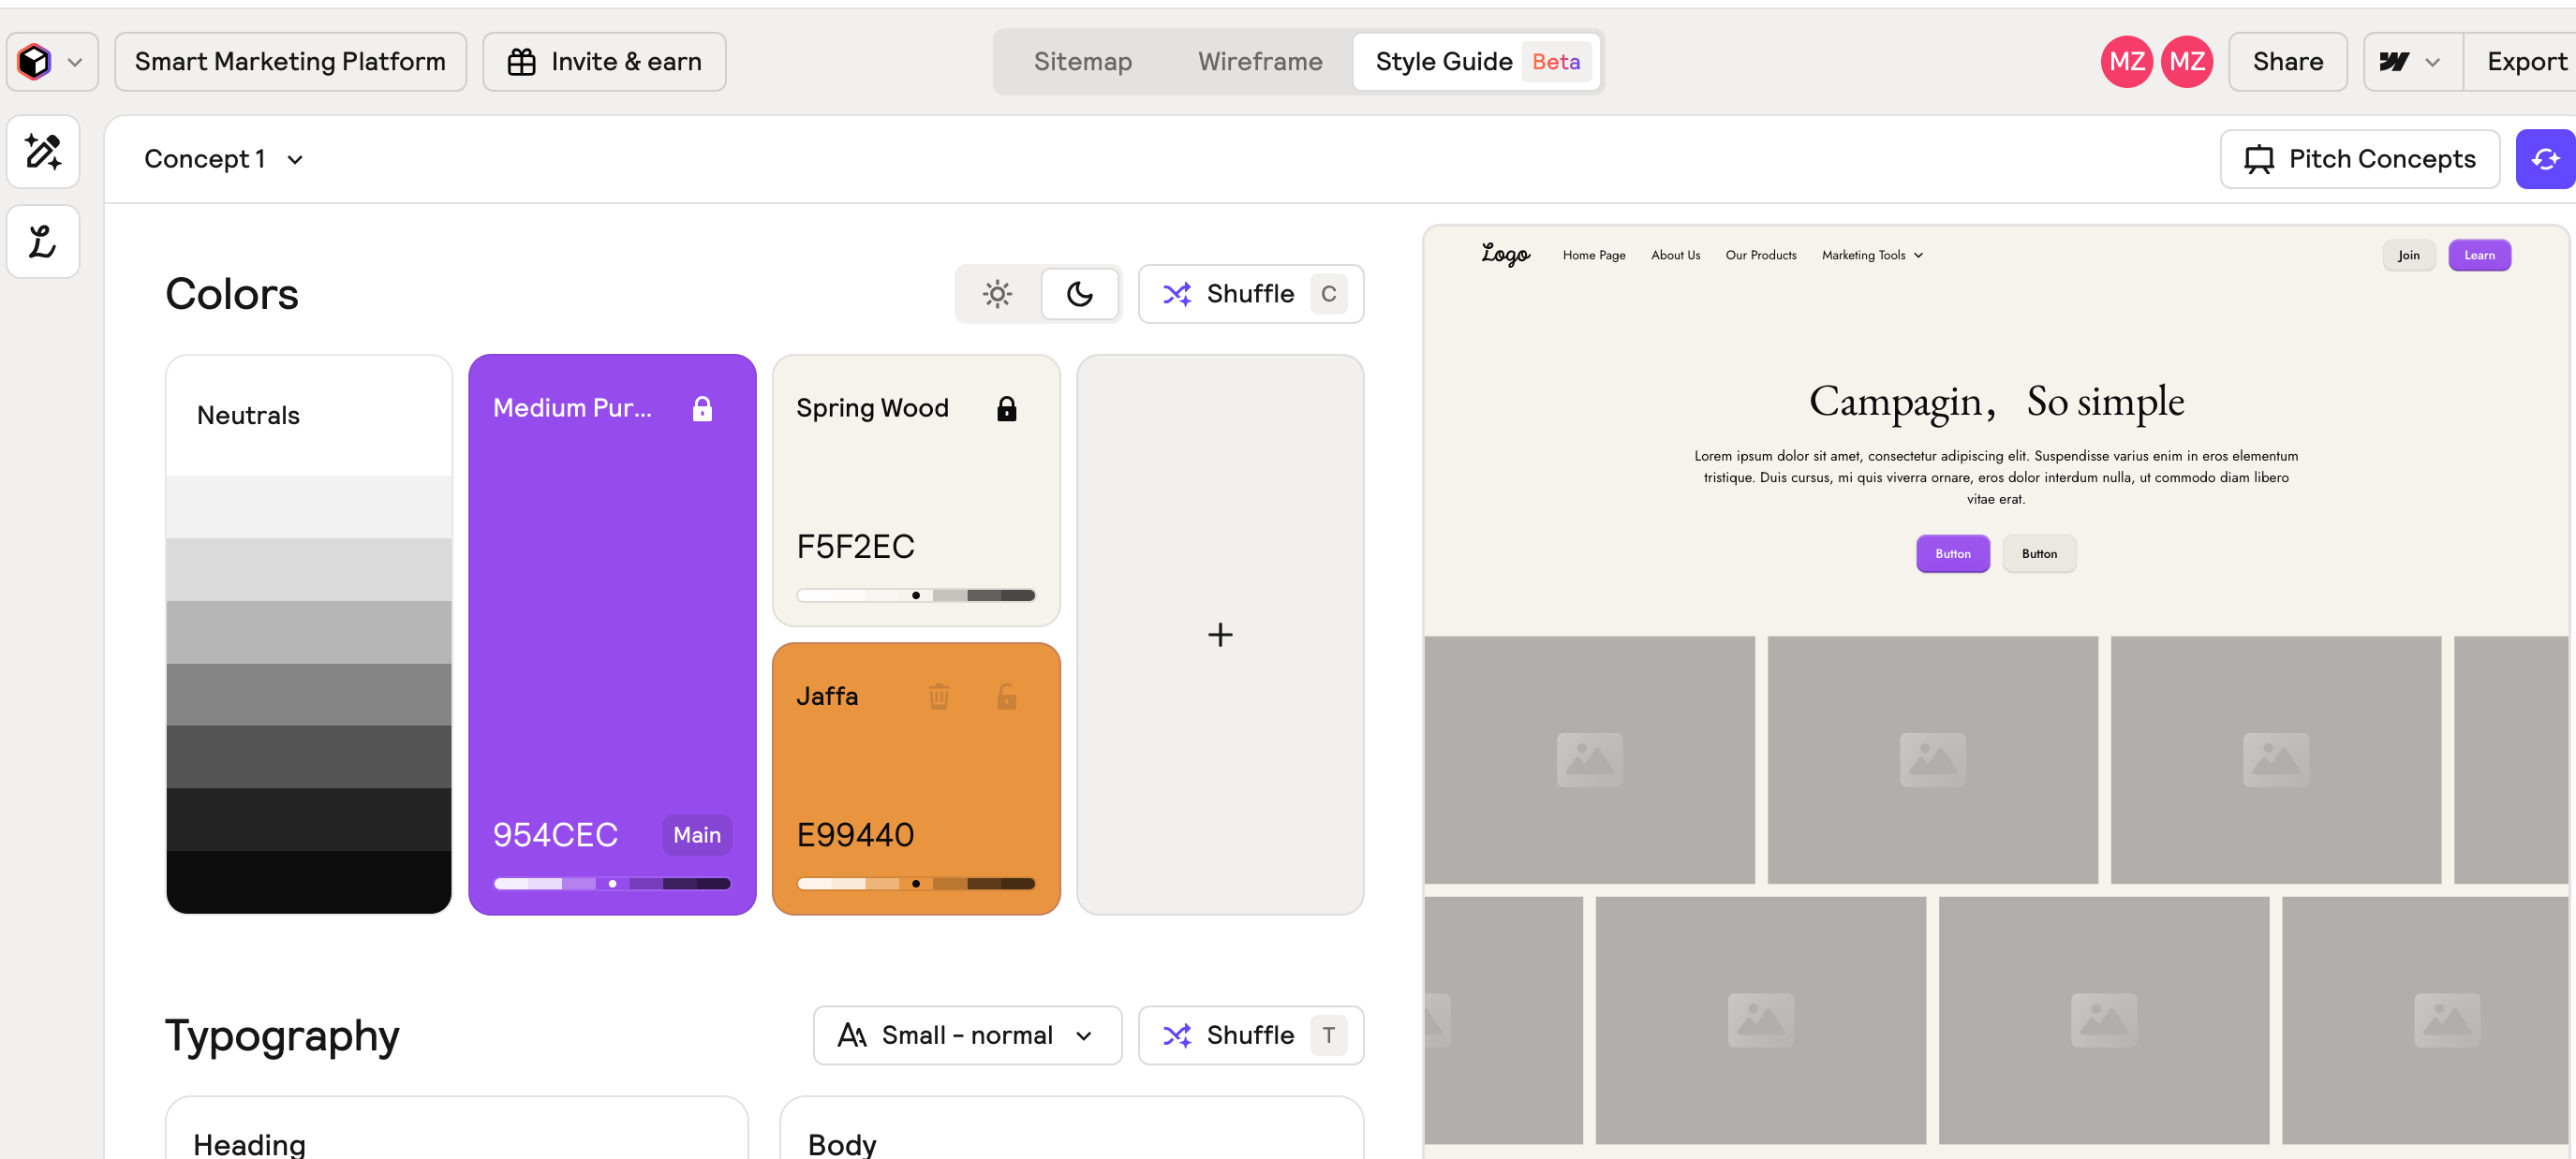Screen dimensions: 2576x1159
Task: Select the lightest grey Neutrals swatch
Action: 309,506
